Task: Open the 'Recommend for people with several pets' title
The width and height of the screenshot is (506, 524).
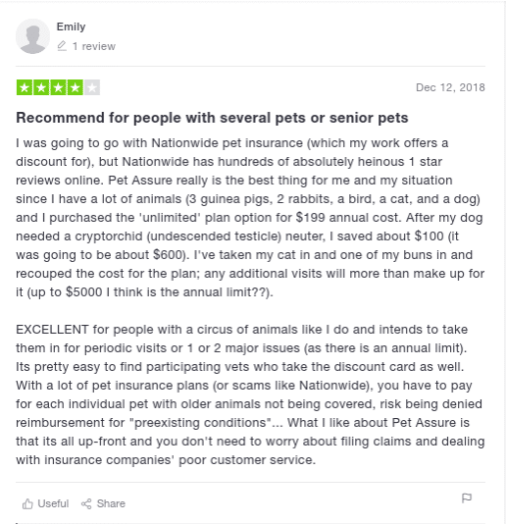Action: point(212,118)
